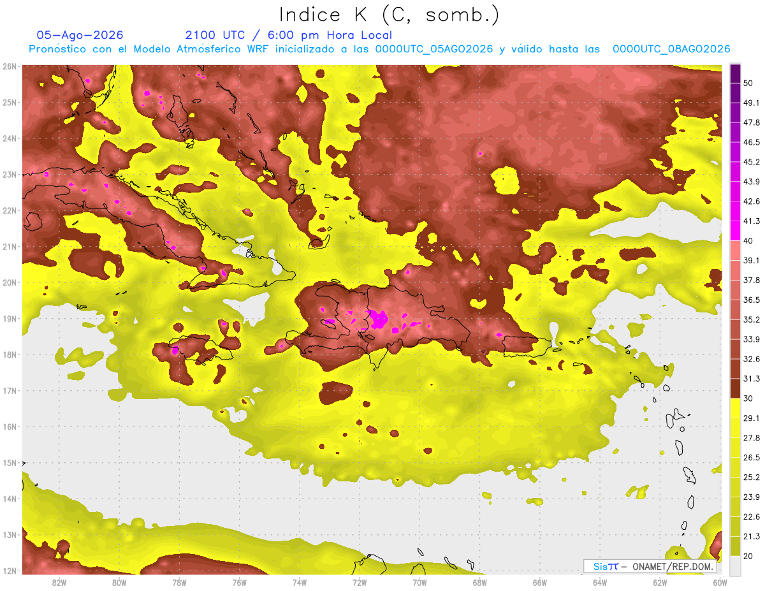765x591 pixels.
Task: Click the '43.9' colorbar value
Action: point(751,182)
